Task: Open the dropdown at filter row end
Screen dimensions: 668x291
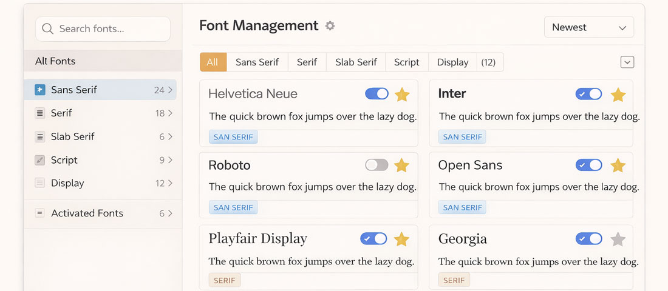Action: coord(627,62)
